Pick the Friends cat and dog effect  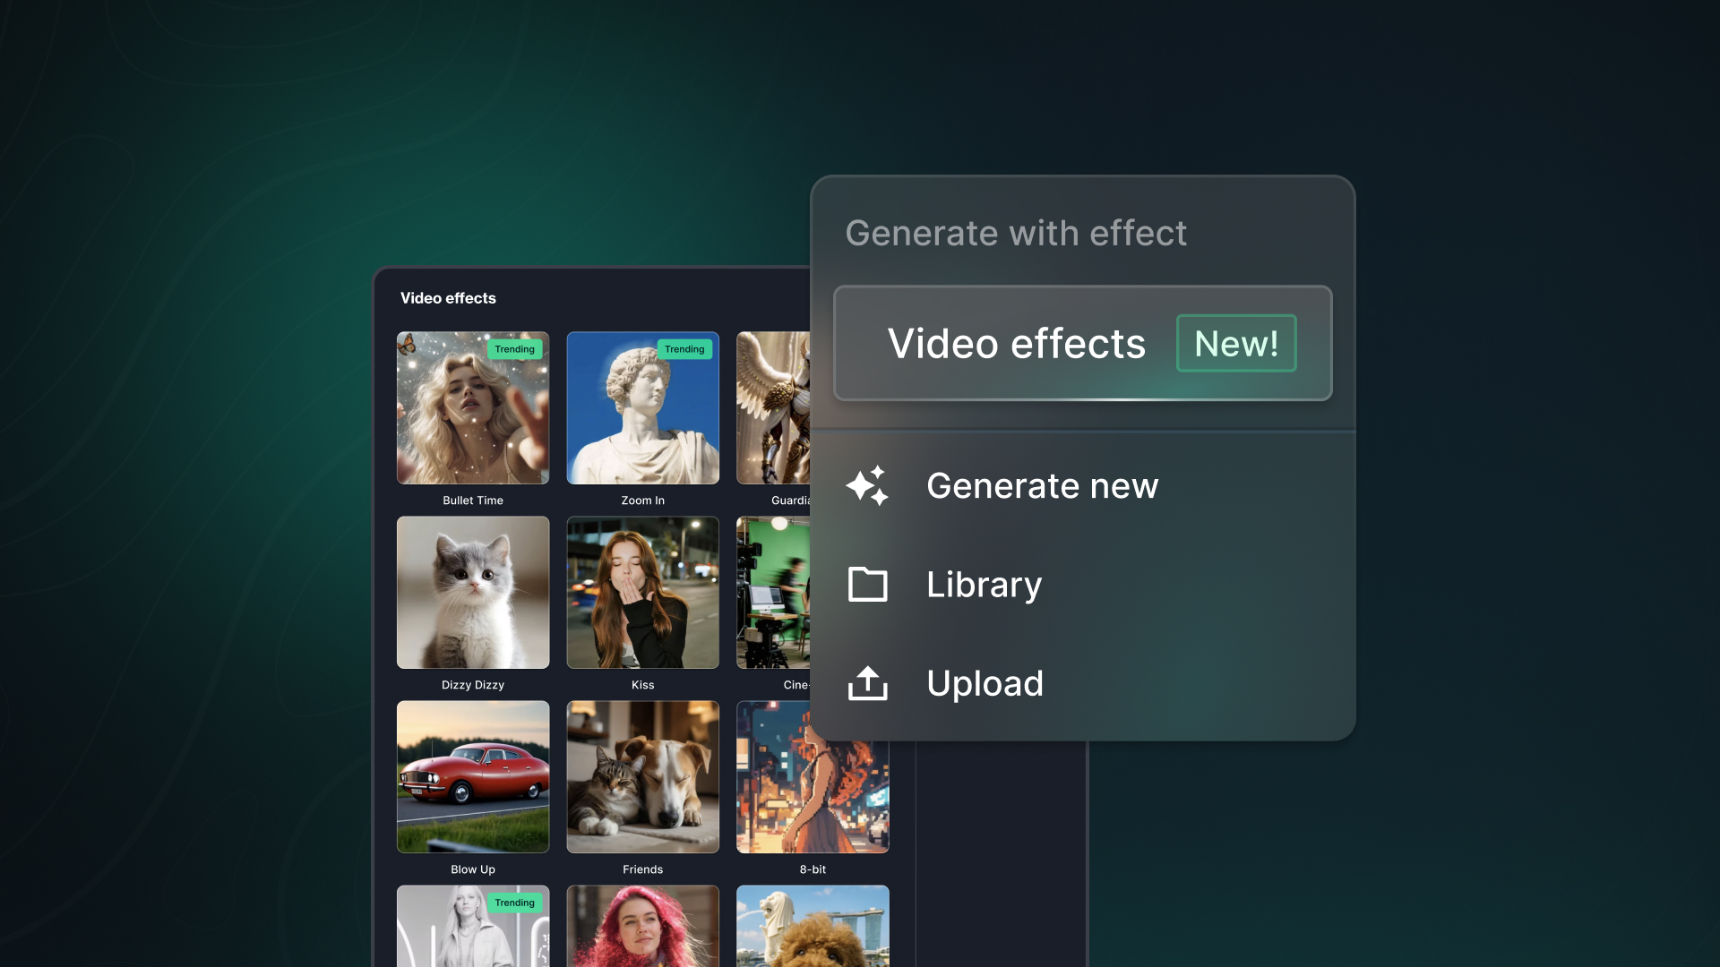[642, 777]
